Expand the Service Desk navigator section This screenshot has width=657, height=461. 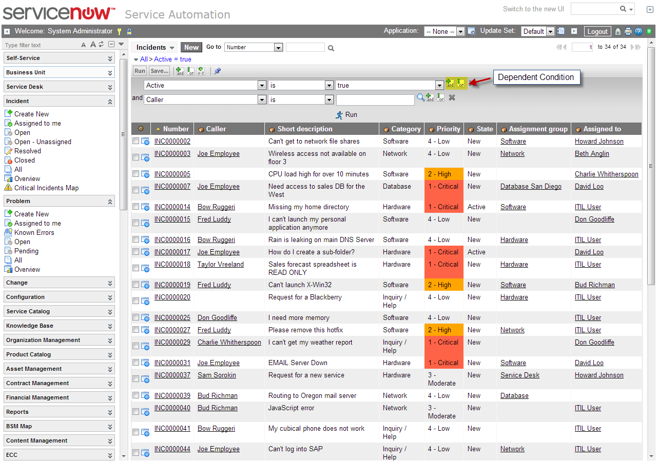click(59, 87)
